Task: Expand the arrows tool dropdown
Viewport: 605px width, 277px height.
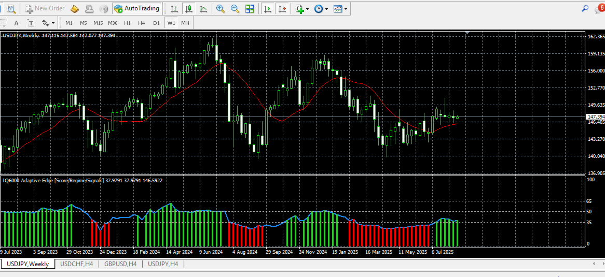Action: [53, 23]
